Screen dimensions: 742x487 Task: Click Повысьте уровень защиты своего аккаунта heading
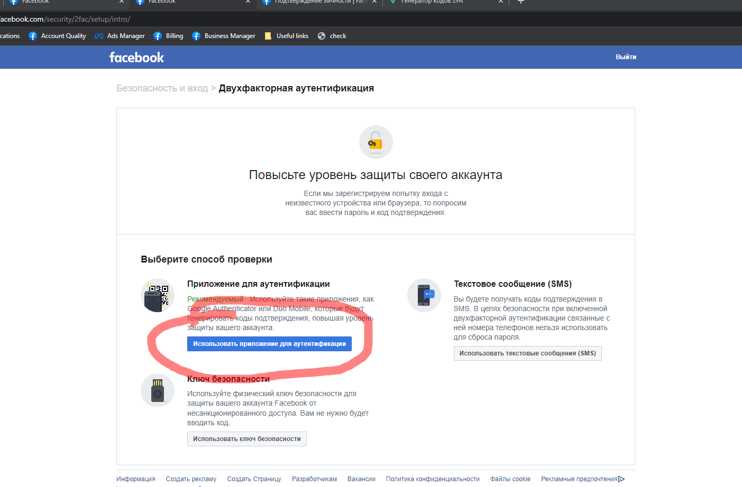pos(375,175)
